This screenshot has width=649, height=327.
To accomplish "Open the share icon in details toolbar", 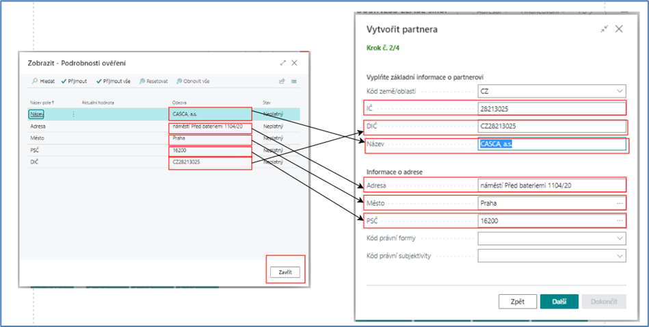I will [x=281, y=81].
